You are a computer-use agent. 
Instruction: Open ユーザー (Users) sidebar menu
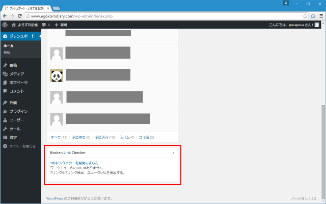tap(16, 120)
